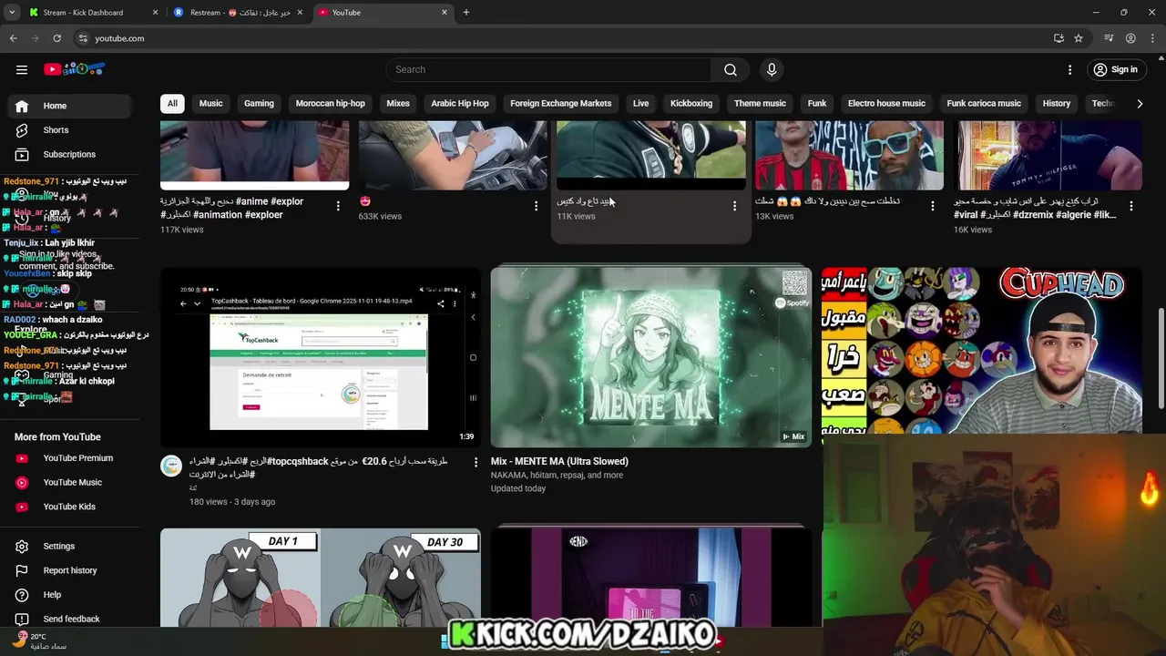This screenshot has height=656, width=1166.
Task: Select the Funk carioca music chip
Action: pos(984,104)
